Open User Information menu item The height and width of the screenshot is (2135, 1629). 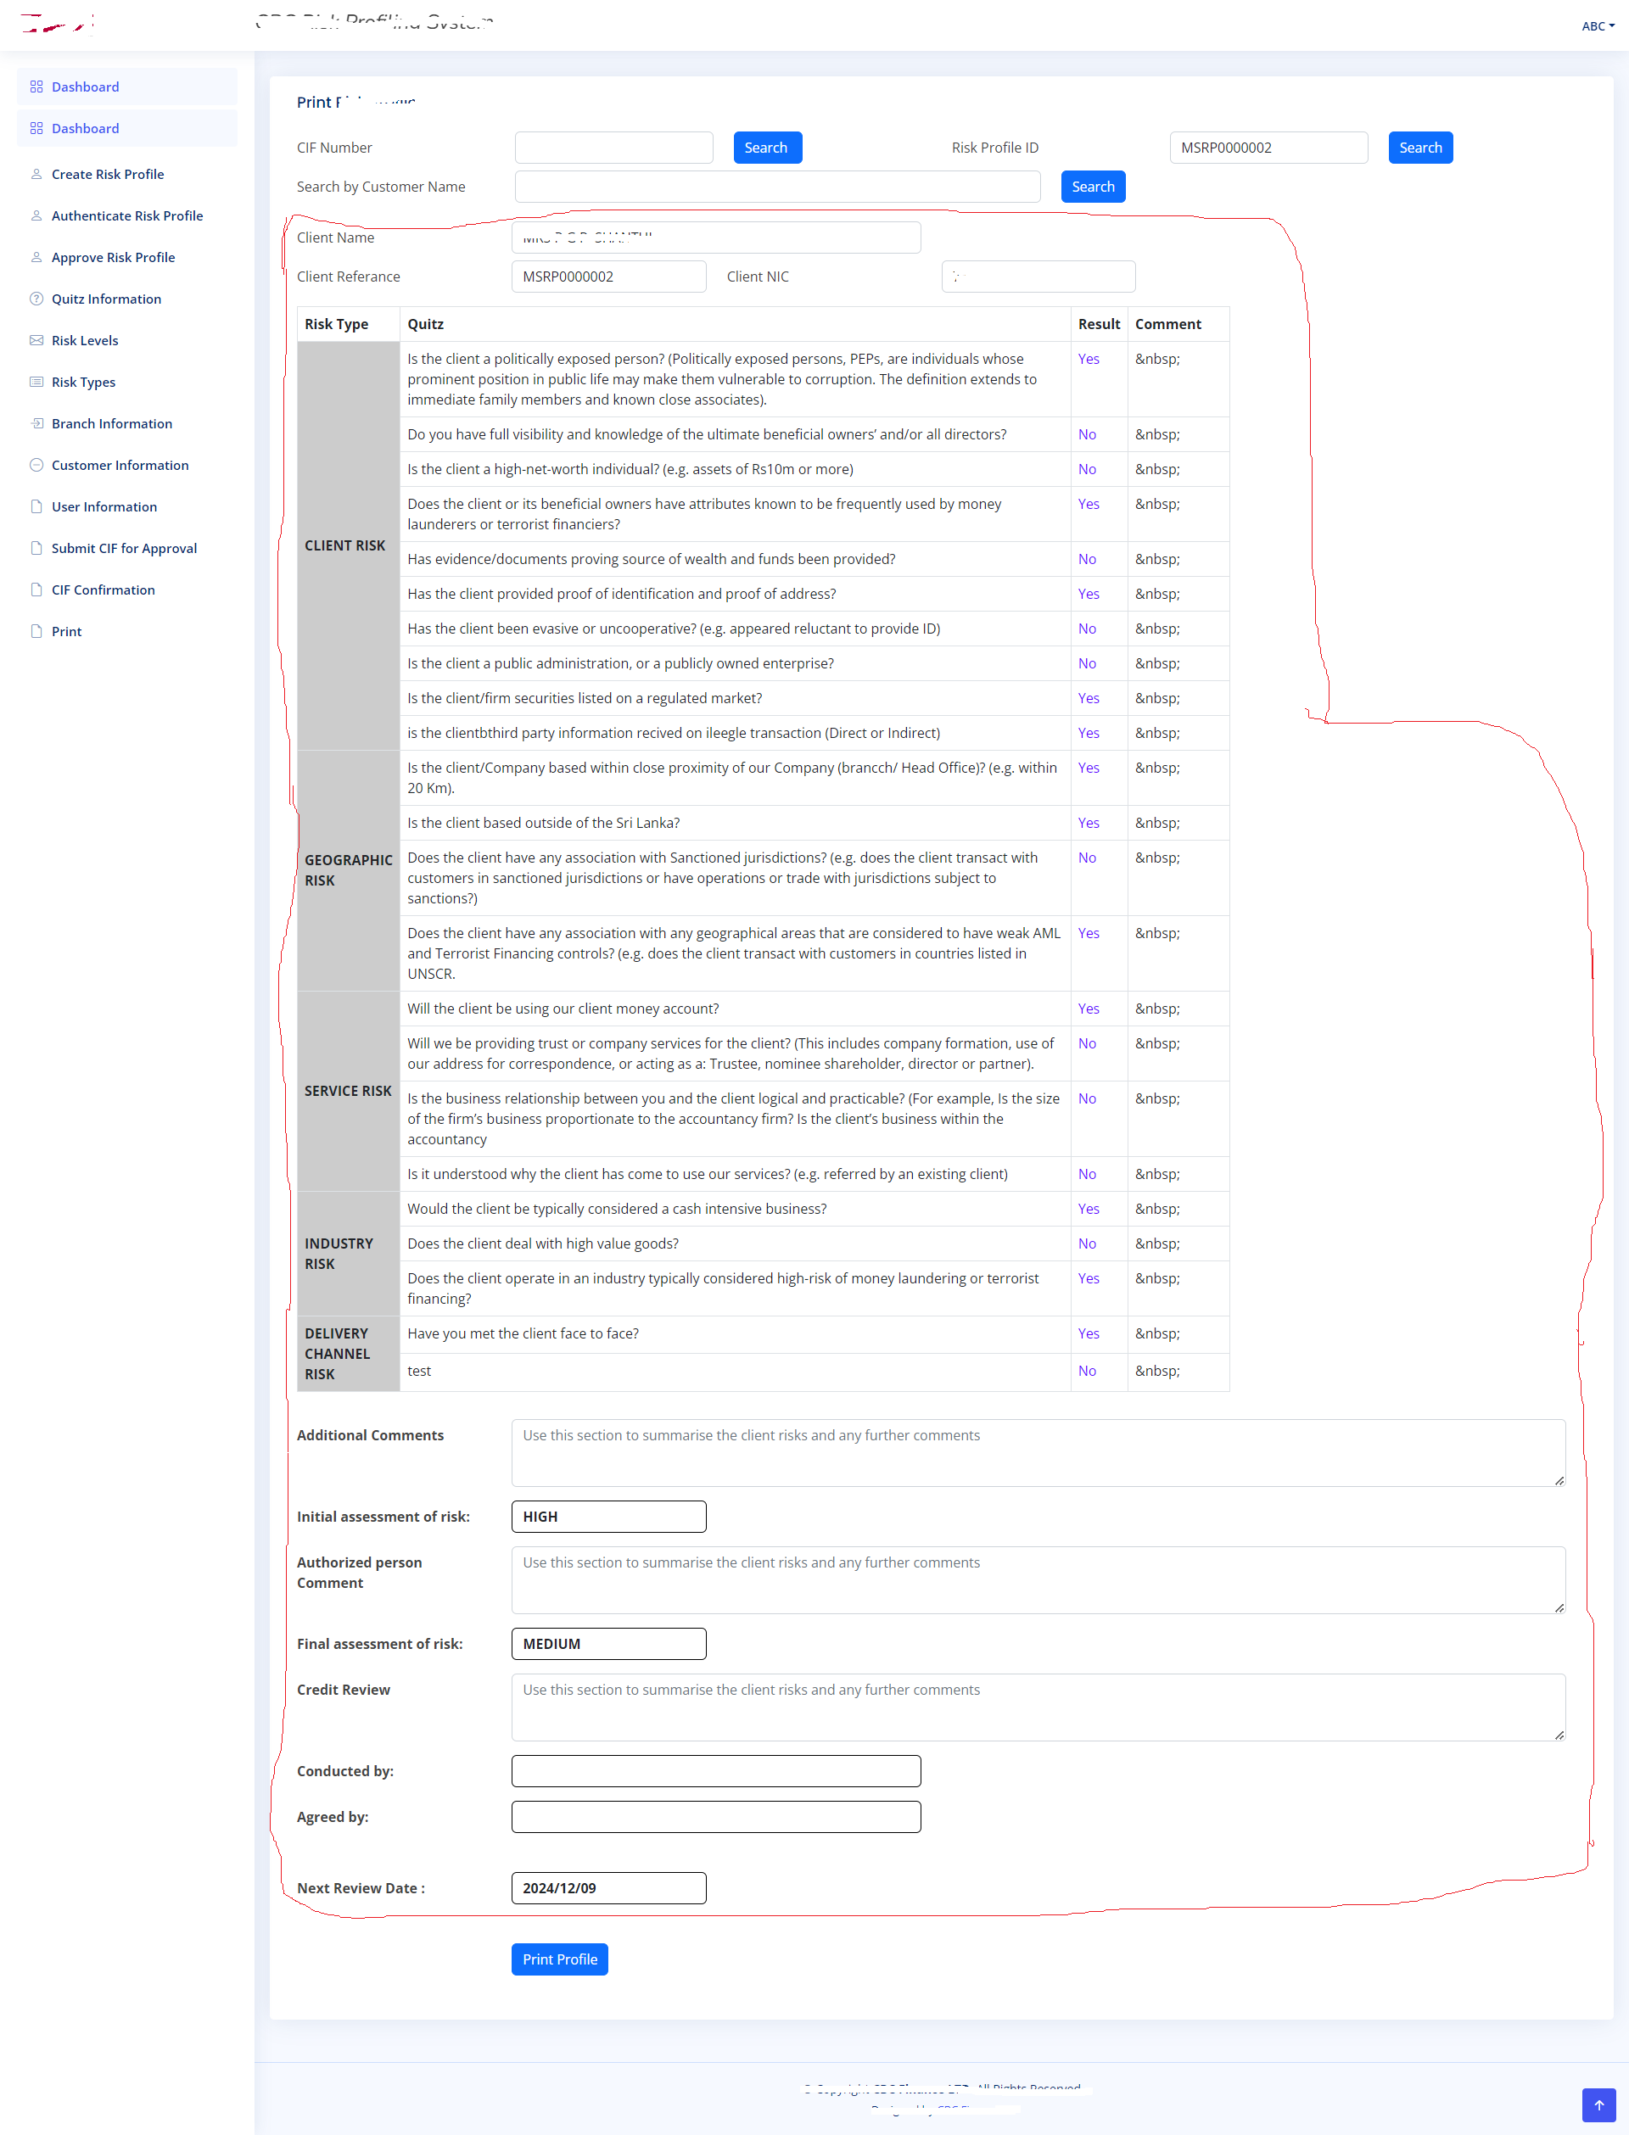pos(127,507)
